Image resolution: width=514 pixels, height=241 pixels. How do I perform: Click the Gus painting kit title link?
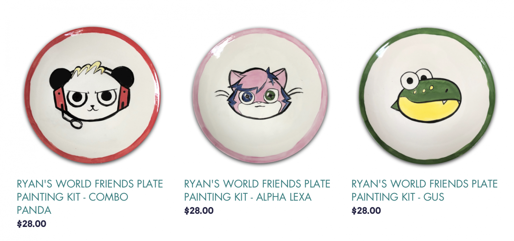(424, 190)
